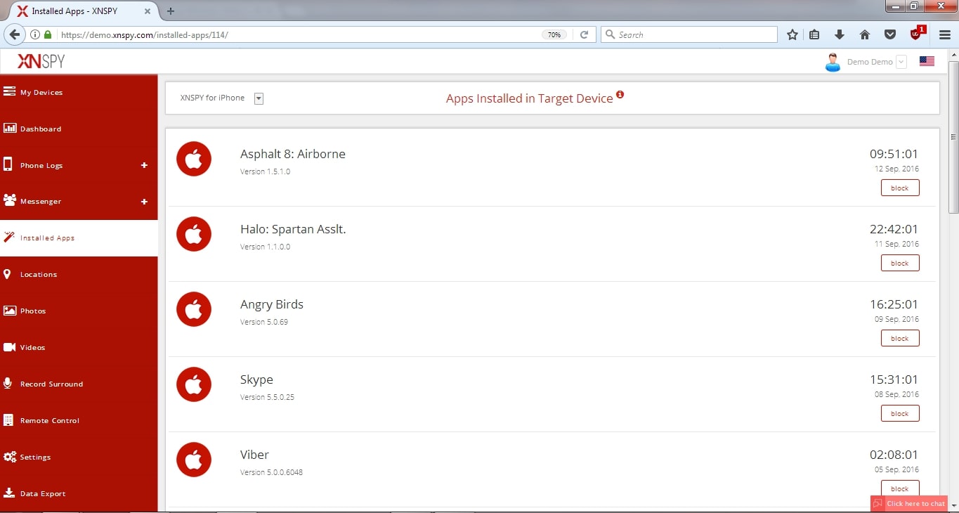Open Firefox hamburger menu
Screen dimensions: 959x513
945,34
